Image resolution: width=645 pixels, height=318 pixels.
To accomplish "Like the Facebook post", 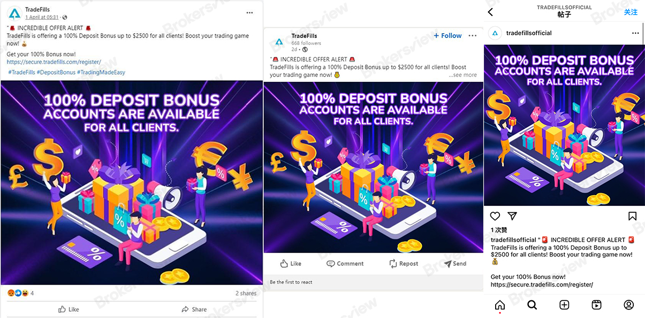I will click(69, 309).
